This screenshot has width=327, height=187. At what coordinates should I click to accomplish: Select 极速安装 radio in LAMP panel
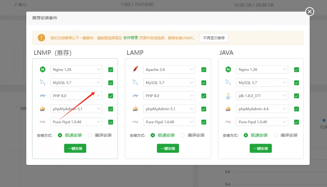coord(153,135)
